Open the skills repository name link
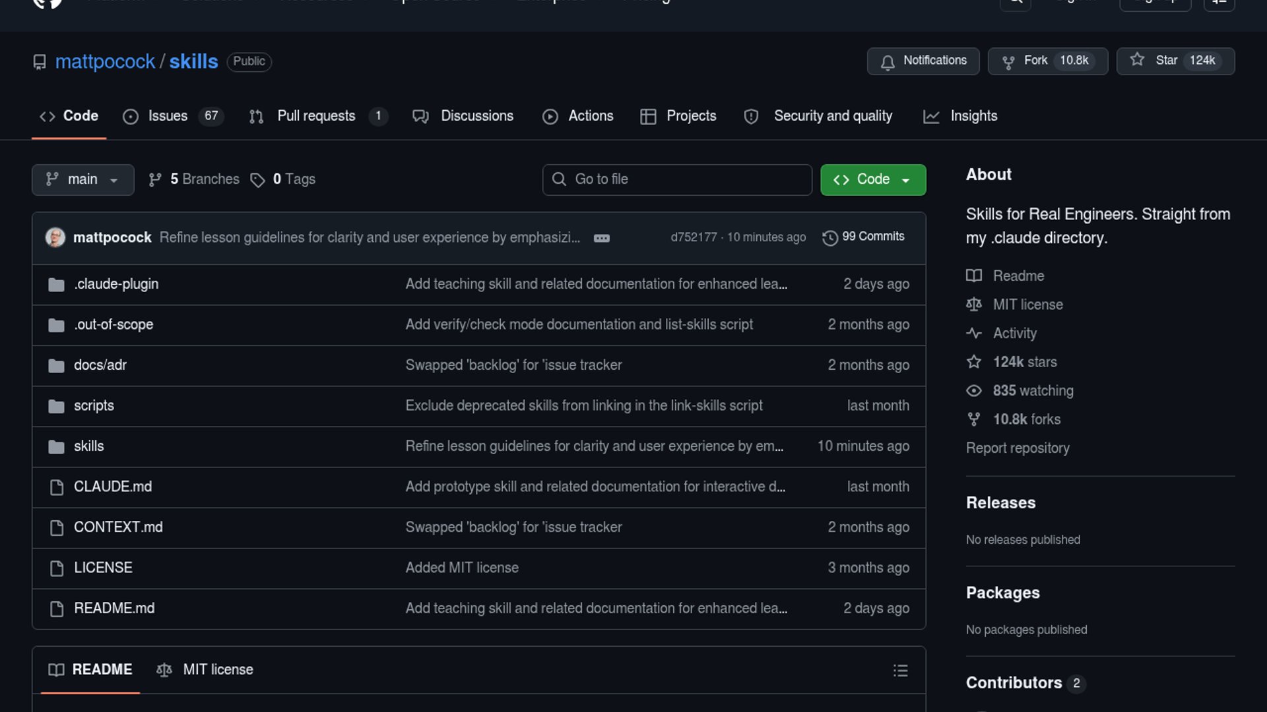Viewport: 1267px width, 712px height. click(193, 61)
